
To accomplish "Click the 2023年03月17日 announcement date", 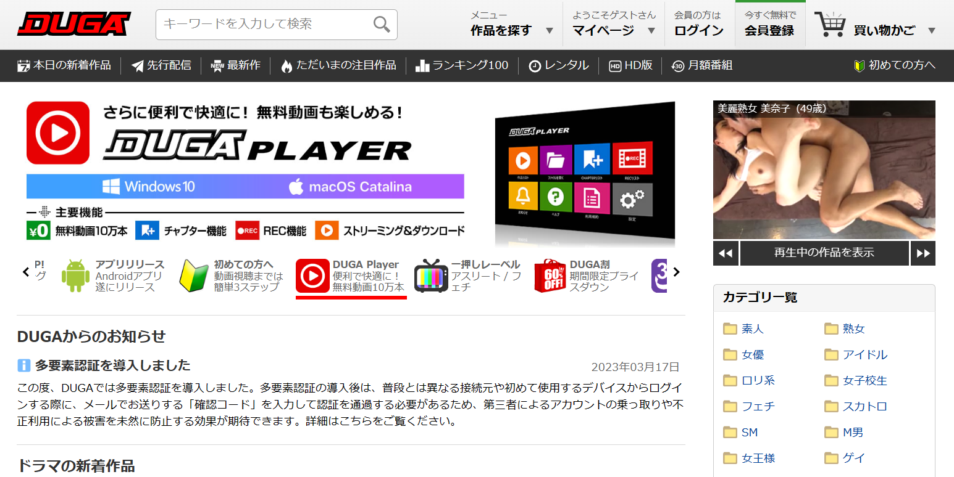I will [635, 367].
